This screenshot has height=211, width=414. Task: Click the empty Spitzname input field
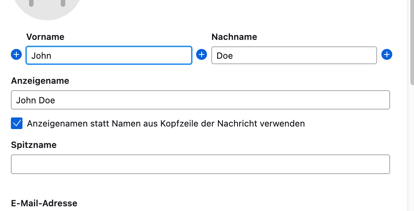pyautogui.click(x=200, y=164)
